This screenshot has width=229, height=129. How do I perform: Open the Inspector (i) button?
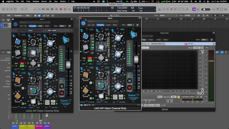click(7, 9)
